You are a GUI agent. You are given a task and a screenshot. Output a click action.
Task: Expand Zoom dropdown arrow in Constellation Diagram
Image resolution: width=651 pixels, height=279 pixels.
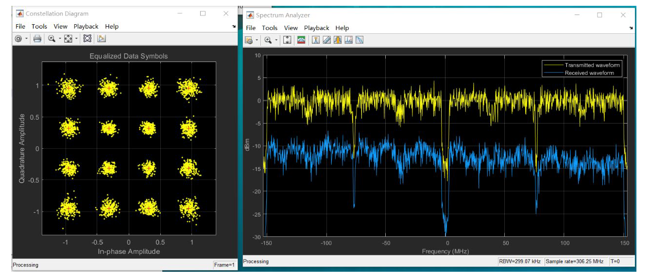[x=60, y=39]
